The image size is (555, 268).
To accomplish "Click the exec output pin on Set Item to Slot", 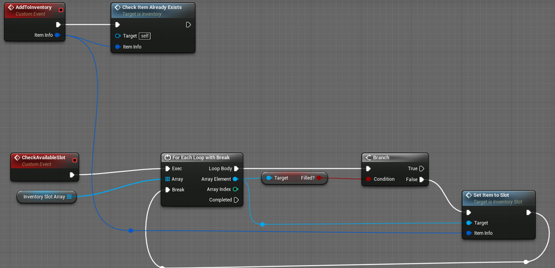I will pos(528,212).
